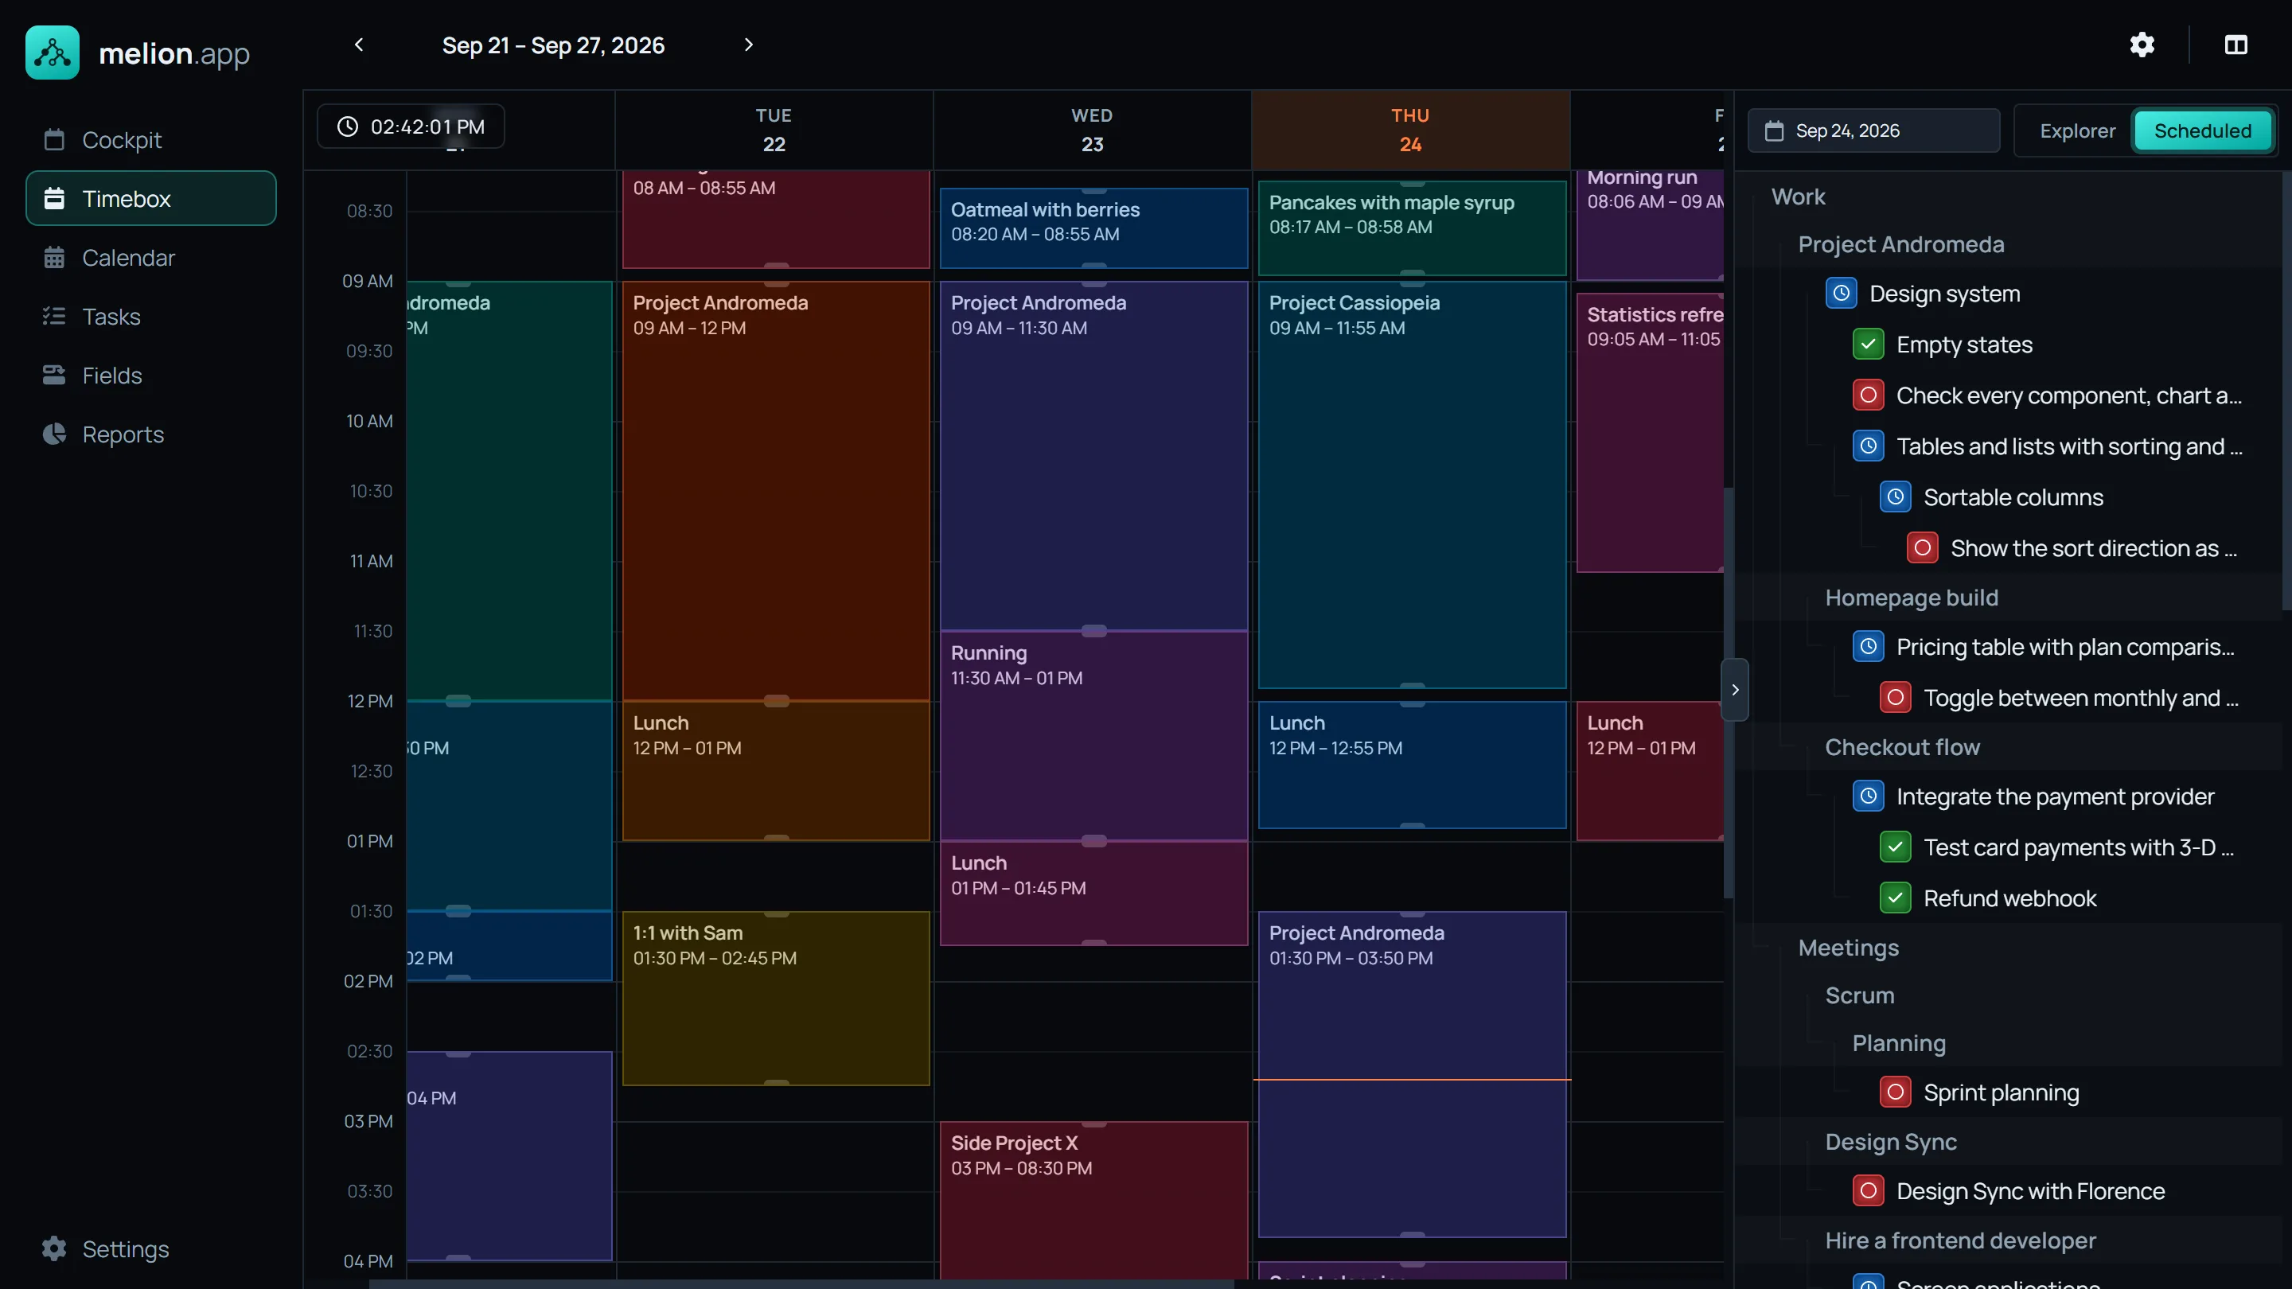Open the Timebox menu item
The height and width of the screenshot is (1289, 2292).
tap(151, 198)
